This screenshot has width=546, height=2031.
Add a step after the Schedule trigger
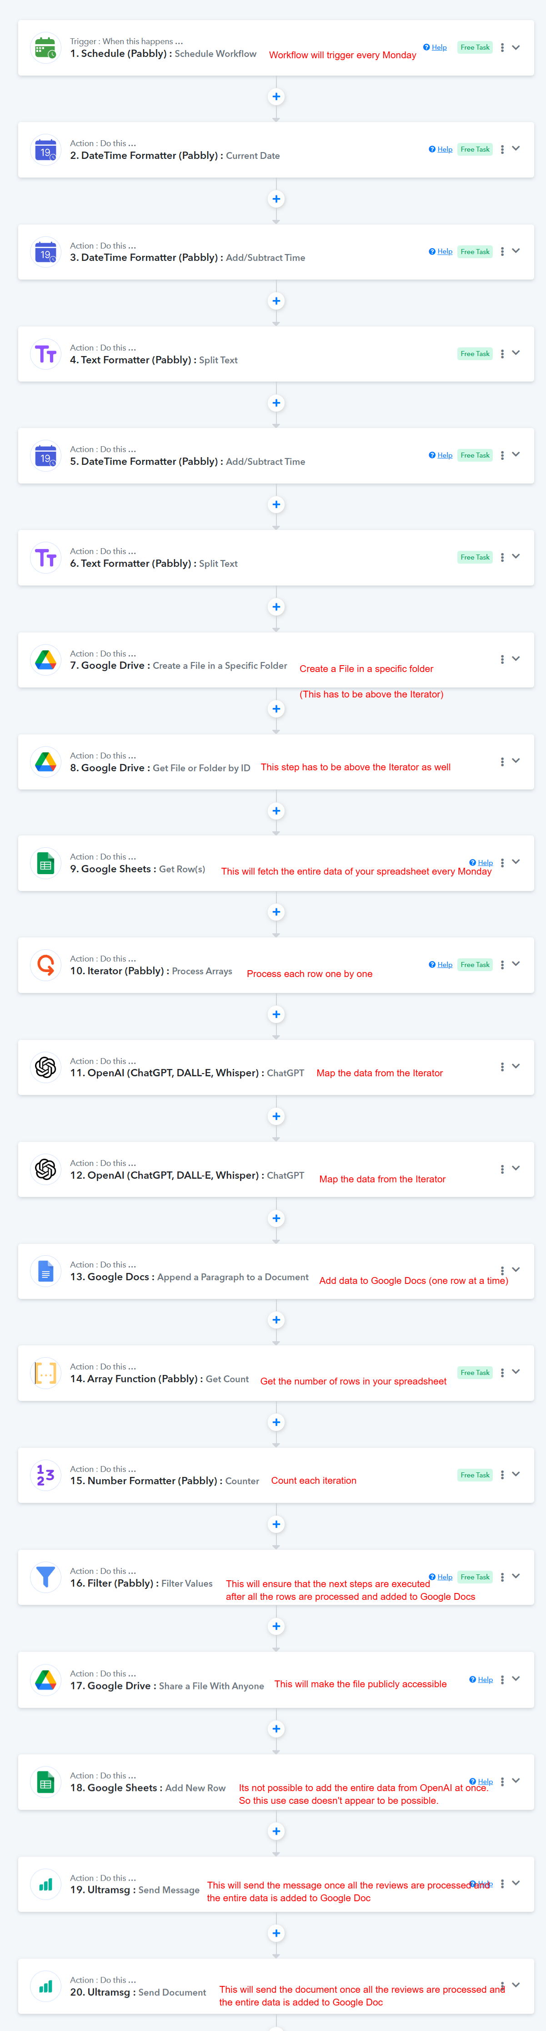(276, 97)
